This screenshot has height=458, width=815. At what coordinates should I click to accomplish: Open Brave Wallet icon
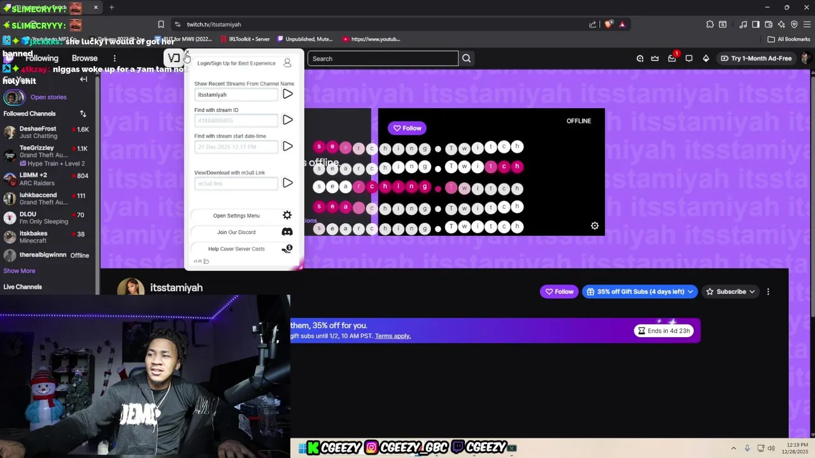coord(769,24)
